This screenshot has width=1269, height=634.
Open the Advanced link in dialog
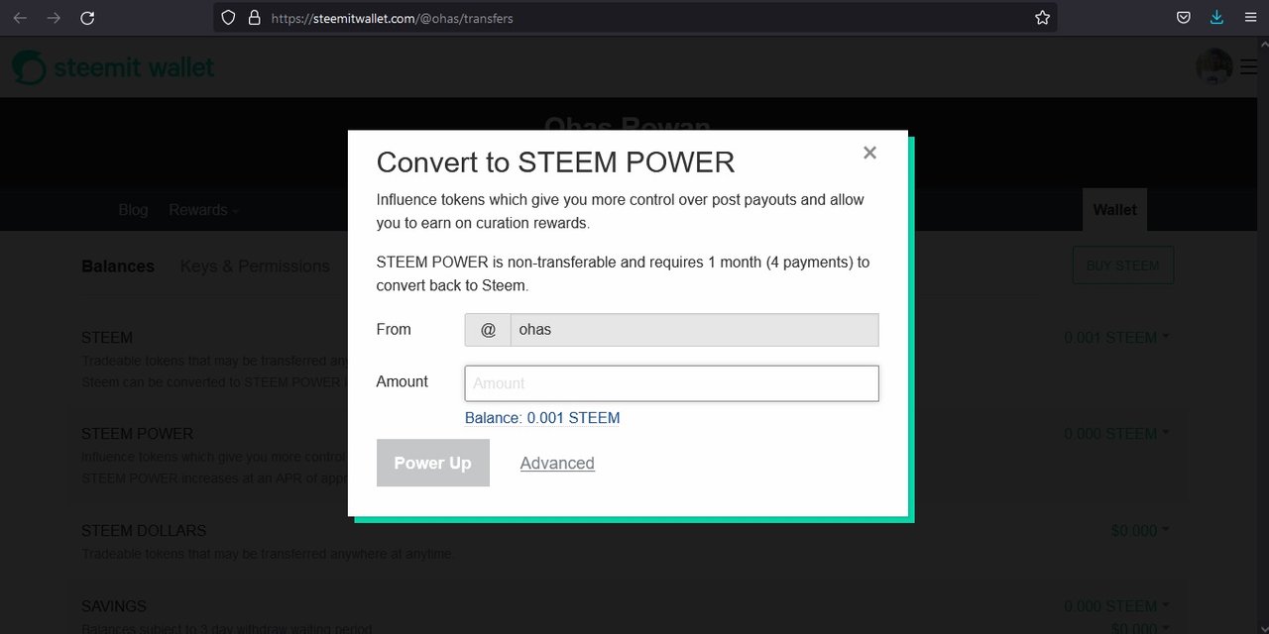tap(557, 463)
